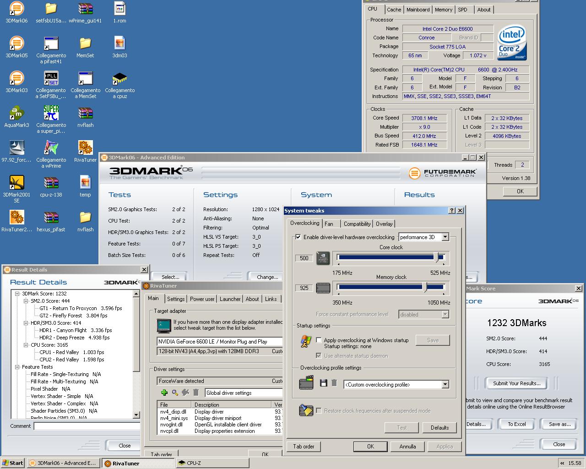Click the Core clock slider thumb

pyautogui.click(x=437, y=258)
